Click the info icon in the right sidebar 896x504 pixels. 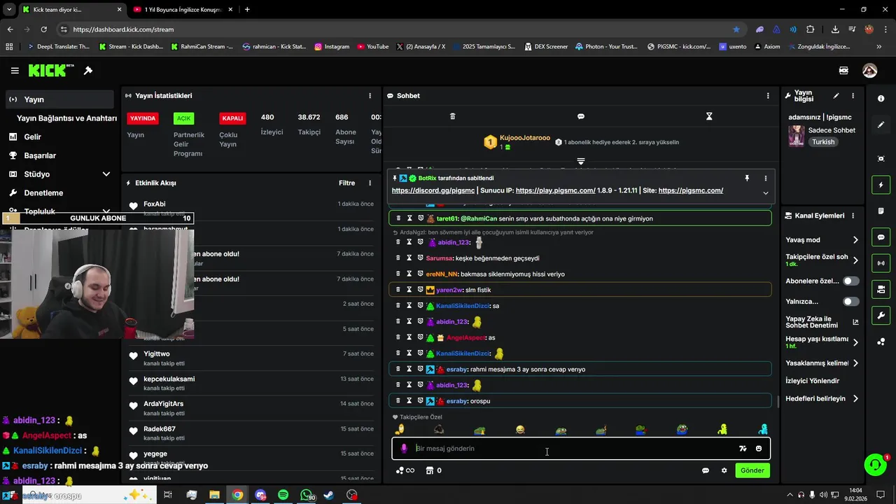(x=881, y=99)
